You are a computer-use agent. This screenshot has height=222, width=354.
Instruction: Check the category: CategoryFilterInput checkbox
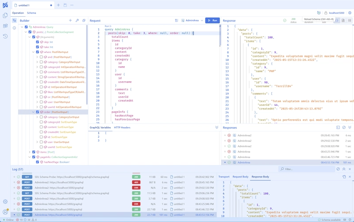pos(41,62)
